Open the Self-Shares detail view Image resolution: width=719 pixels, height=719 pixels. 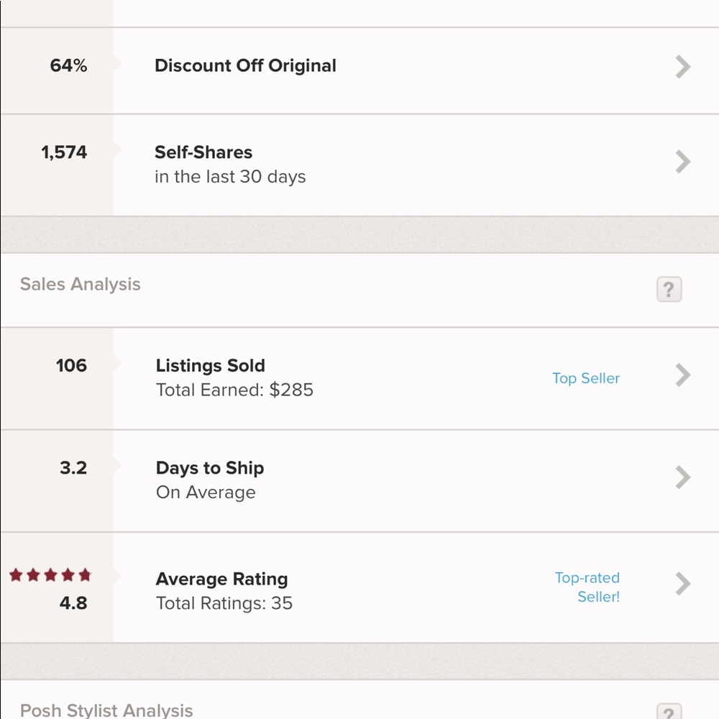(682, 161)
